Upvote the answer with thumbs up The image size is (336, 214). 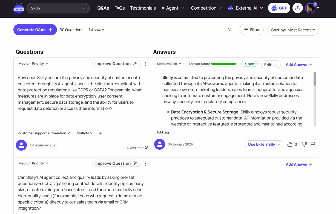tap(290, 144)
